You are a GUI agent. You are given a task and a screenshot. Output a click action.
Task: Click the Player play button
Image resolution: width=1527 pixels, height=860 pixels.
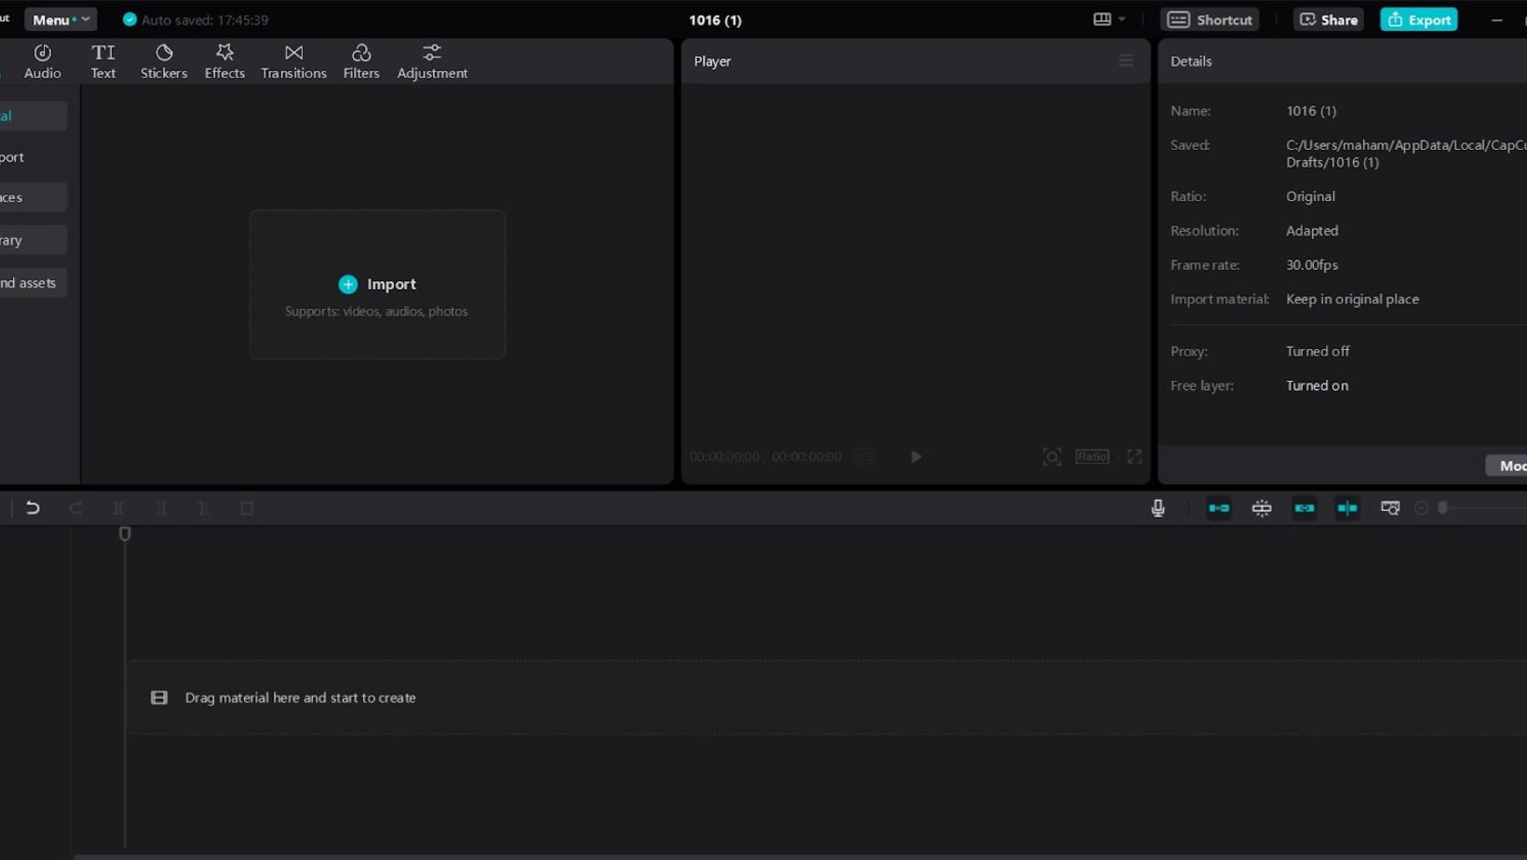point(916,457)
